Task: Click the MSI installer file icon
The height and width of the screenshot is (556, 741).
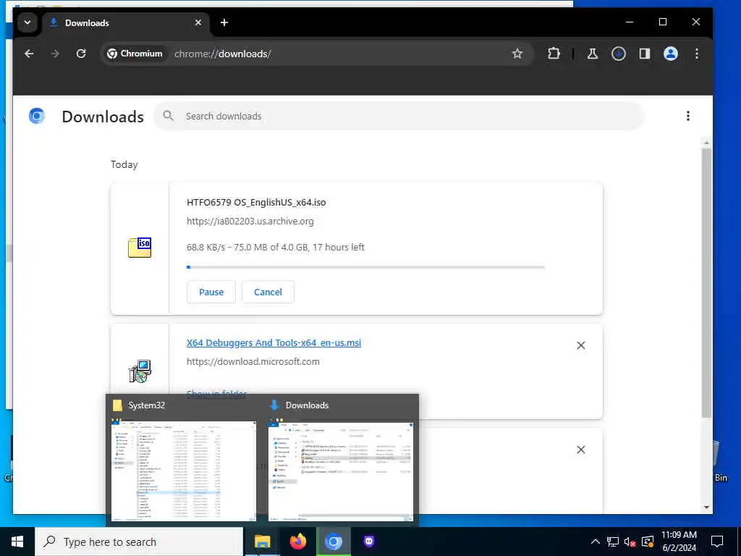Action: (140, 371)
